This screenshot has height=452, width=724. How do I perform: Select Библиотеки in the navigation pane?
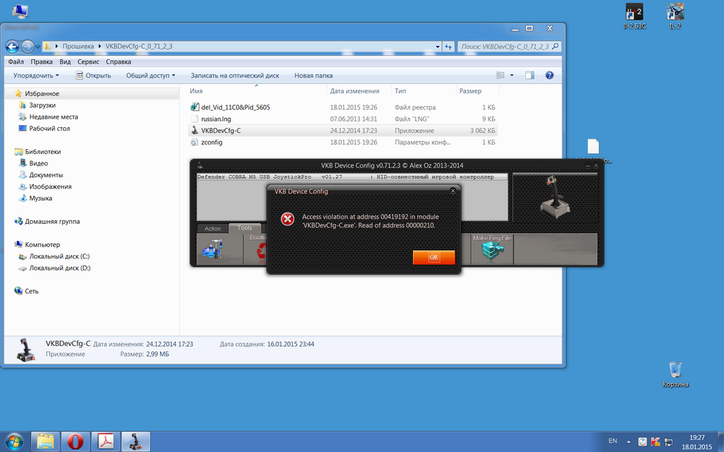coord(42,152)
